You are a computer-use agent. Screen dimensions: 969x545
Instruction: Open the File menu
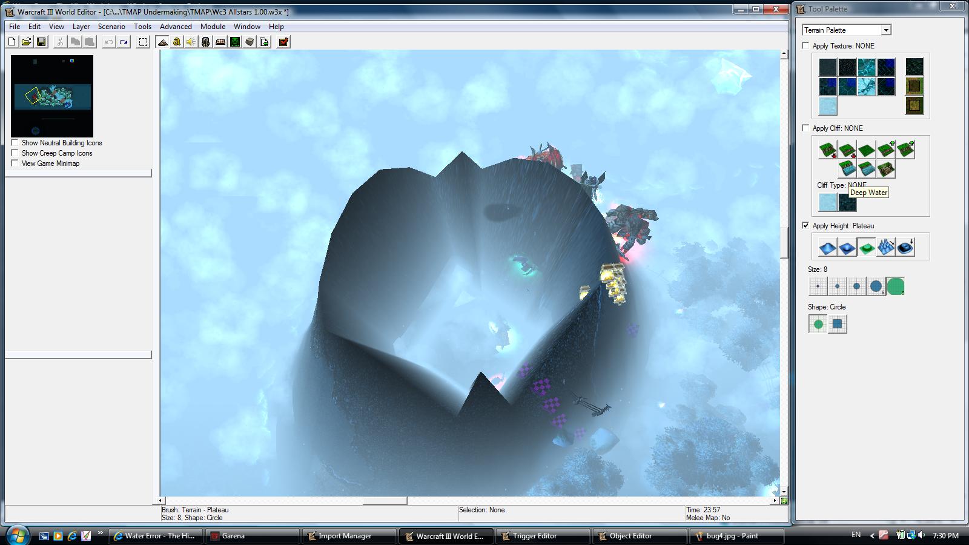15,27
